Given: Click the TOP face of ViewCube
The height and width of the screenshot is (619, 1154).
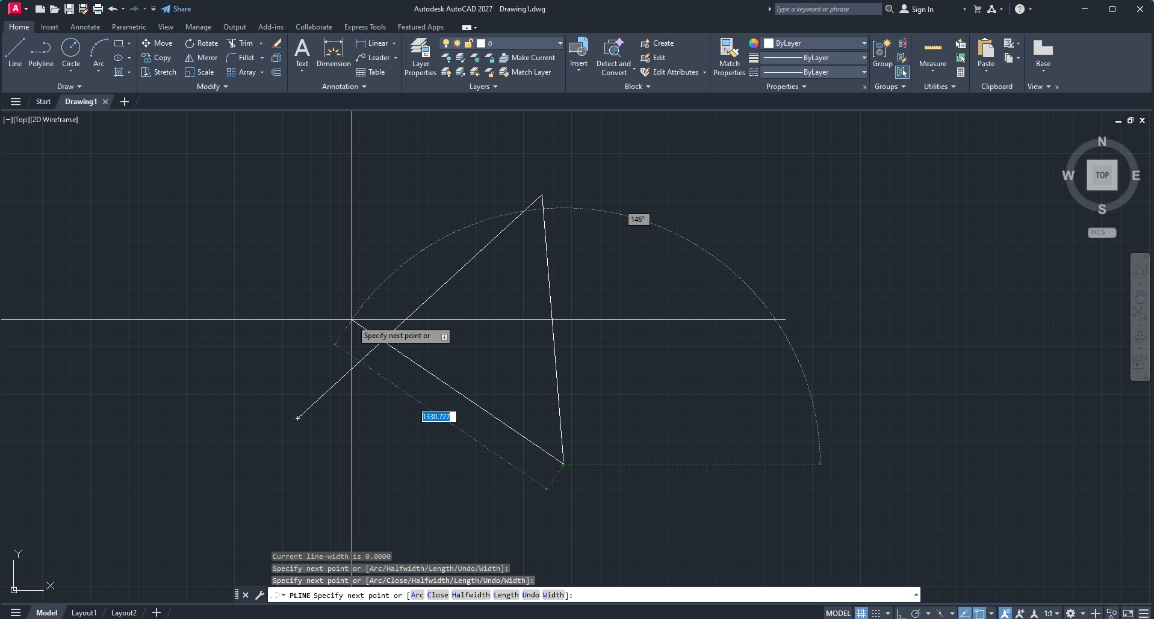Looking at the screenshot, I should [1102, 175].
